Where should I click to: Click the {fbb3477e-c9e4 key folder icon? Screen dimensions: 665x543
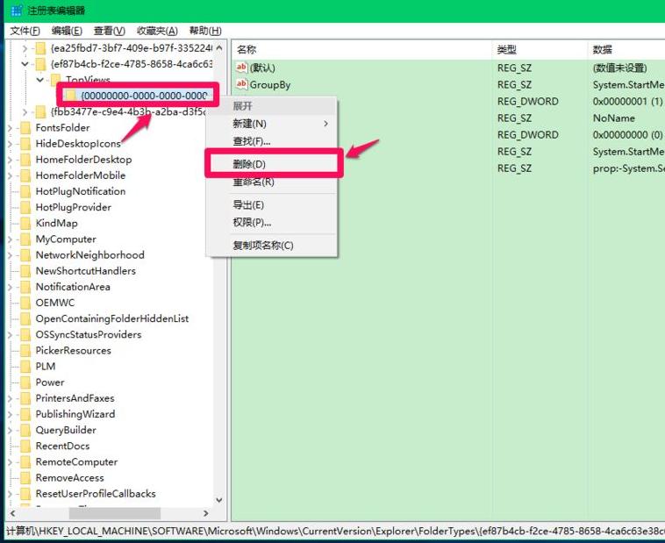point(40,112)
